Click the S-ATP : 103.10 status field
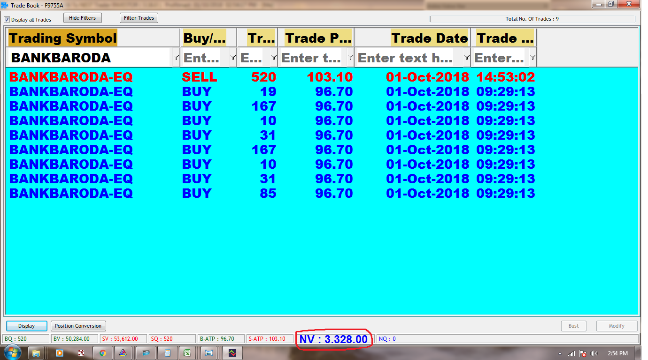The image size is (648, 360). (270, 338)
